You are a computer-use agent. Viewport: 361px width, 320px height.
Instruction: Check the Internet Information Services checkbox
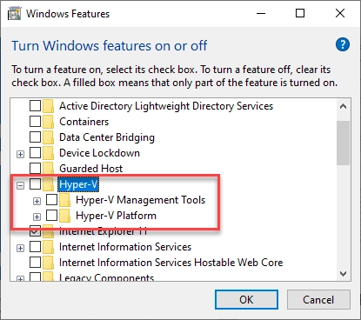click(35, 247)
